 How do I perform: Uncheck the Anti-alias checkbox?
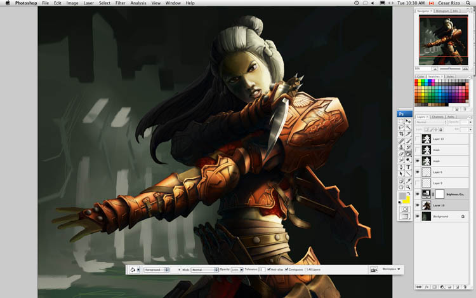[x=269, y=269]
